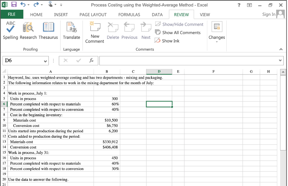Select column D header

pyautogui.click(x=159, y=71)
